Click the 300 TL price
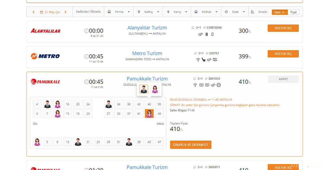Viewport: 325px width, 170px height. click(245, 31)
